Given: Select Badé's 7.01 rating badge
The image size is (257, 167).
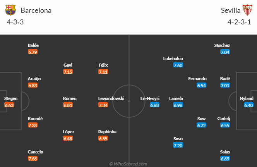Looking at the screenshot, I should (225, 85).
